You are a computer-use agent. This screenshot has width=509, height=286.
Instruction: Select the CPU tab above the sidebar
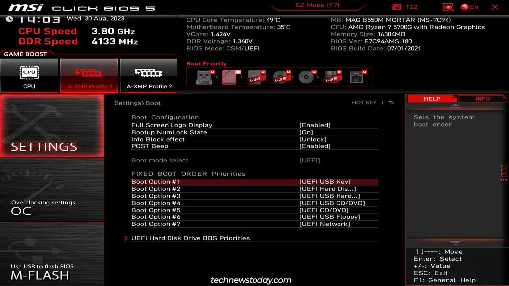click(29, 75)
